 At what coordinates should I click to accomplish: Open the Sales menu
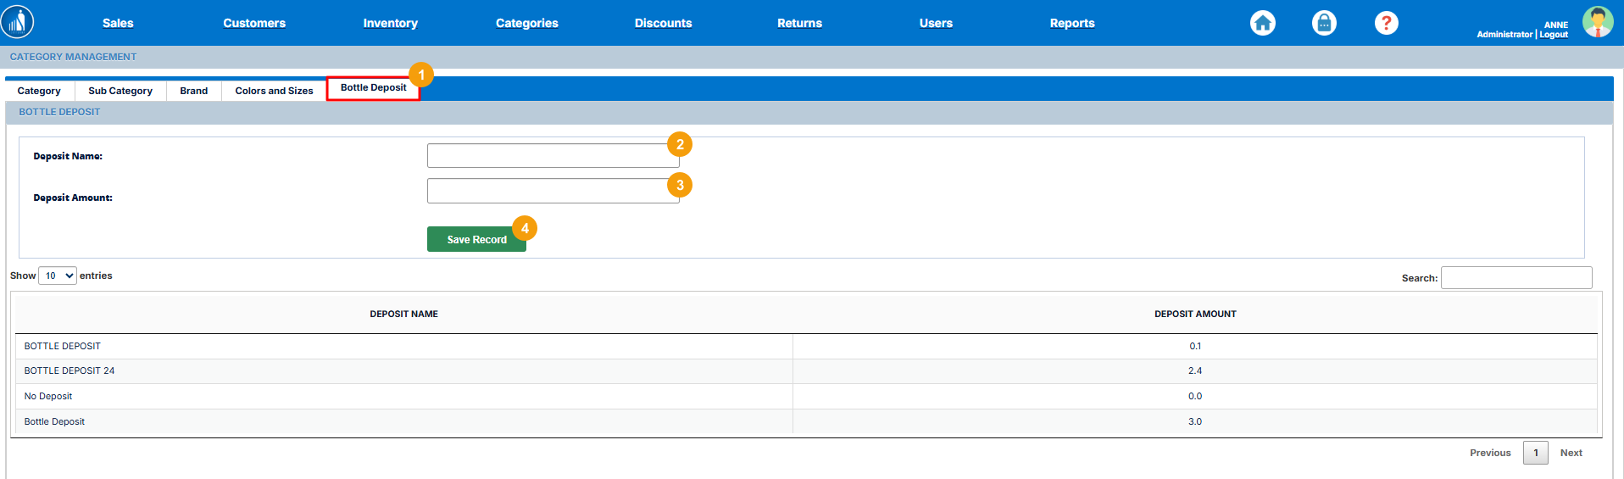[x=118, y=23]
